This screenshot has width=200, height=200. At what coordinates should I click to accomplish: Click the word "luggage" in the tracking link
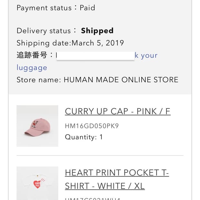click(32, 68)
